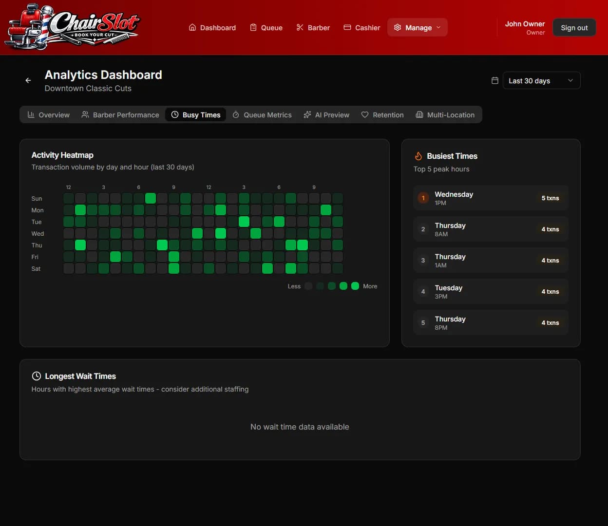Click the heart icon on the Retention tab
The image size is (608, 526).
click(x=364, y=114)
